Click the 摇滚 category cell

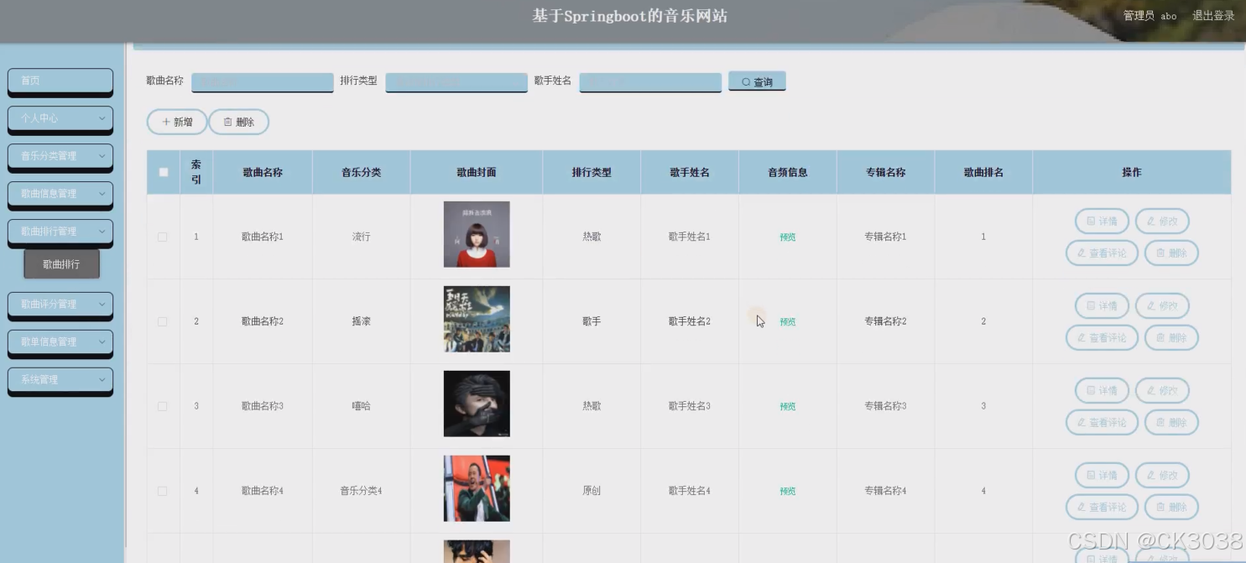point(361,321)
